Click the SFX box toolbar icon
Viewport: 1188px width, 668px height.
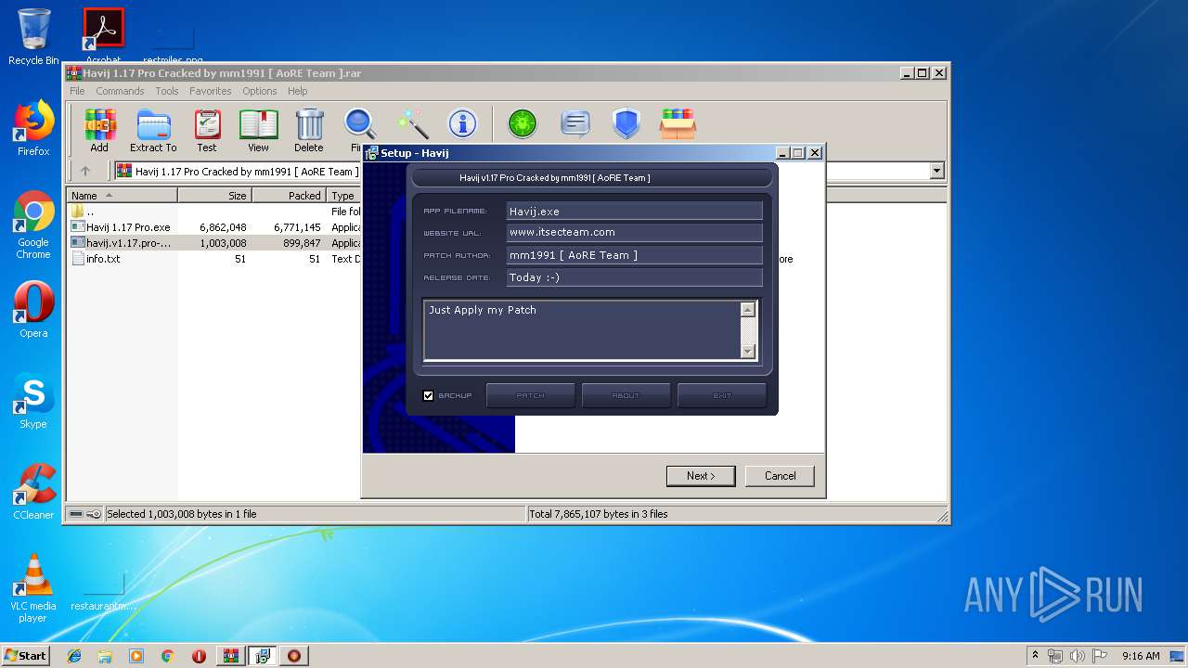point(678,123)
